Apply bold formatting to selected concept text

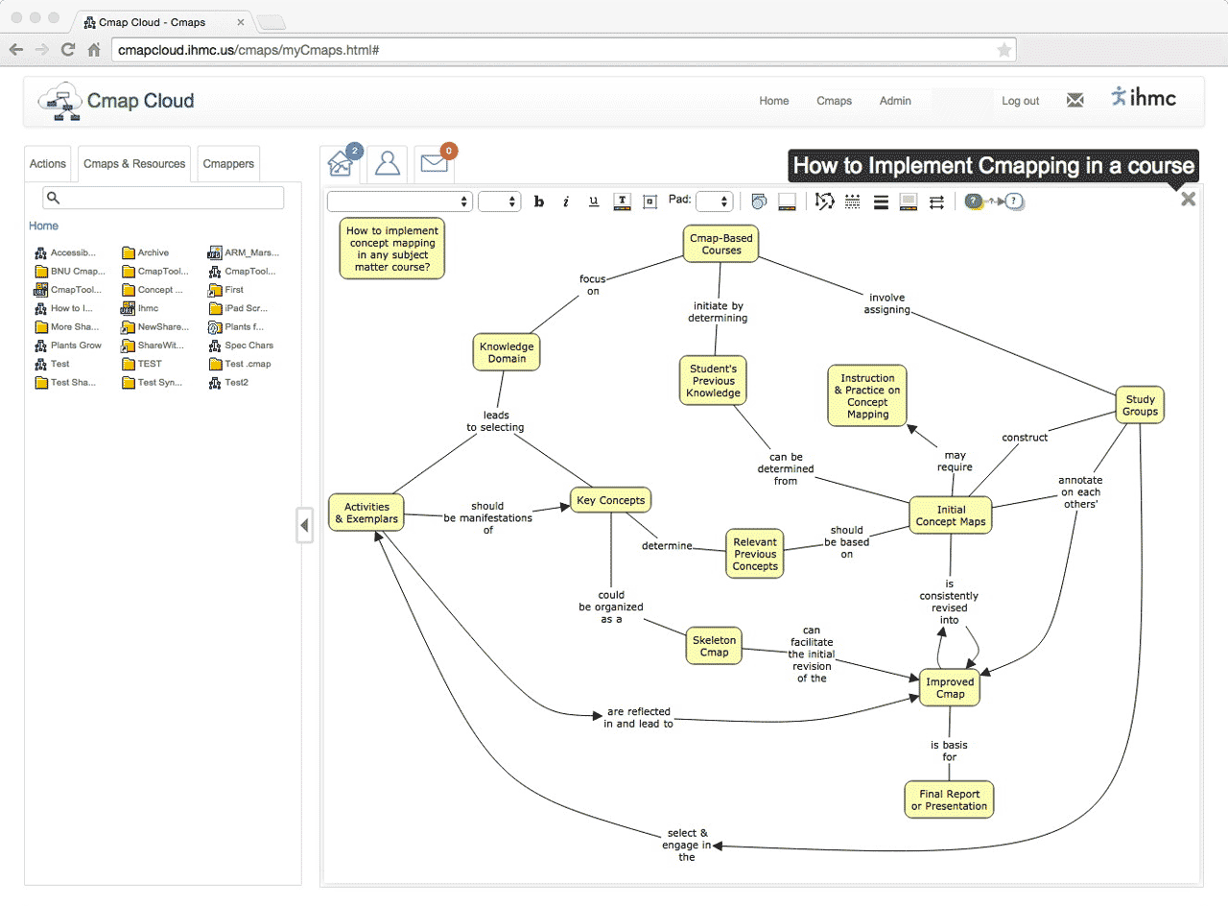(x=539, y=202)
